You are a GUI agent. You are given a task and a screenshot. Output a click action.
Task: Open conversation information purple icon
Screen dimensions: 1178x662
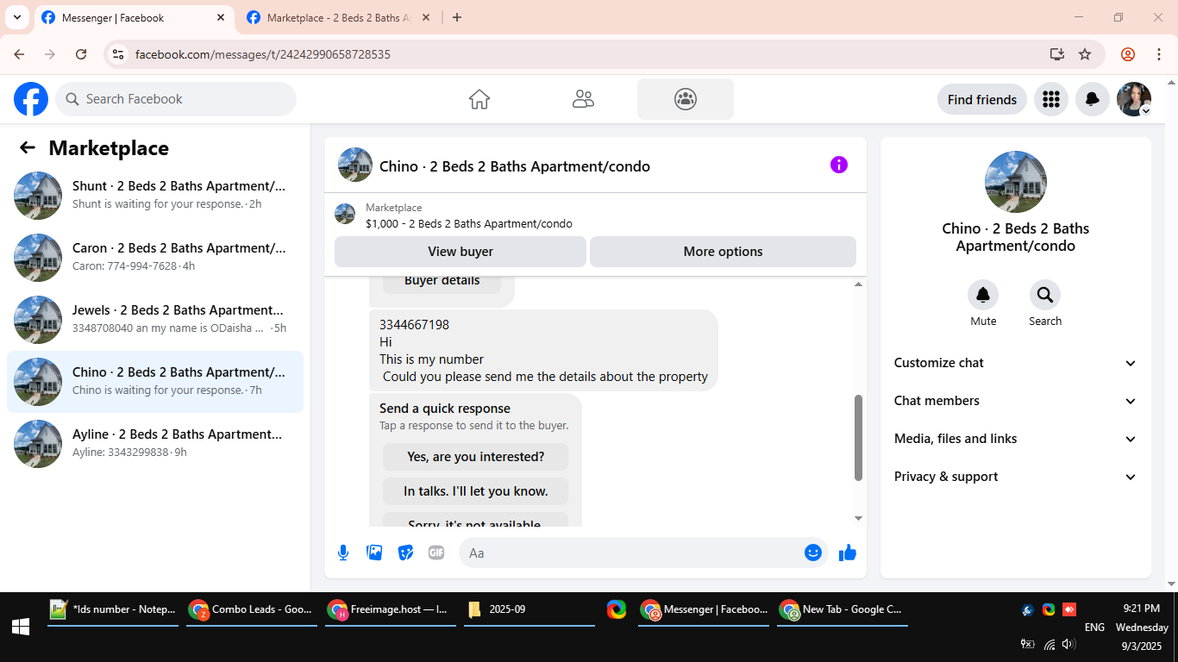click(x=839, y=165)
